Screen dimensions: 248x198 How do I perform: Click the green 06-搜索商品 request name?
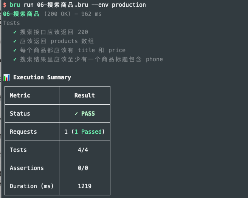[22, 14]
